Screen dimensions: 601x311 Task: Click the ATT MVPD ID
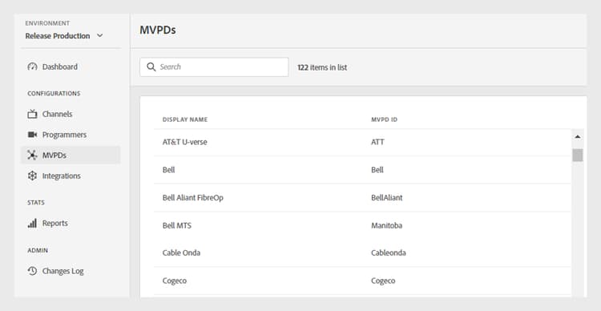click(x=377, y=142)
